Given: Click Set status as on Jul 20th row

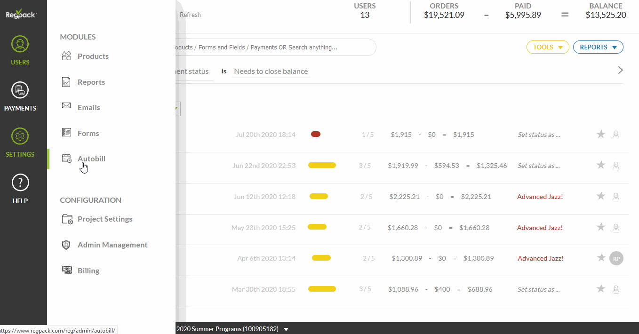Looking at the screenshot, I should [538, 135].
